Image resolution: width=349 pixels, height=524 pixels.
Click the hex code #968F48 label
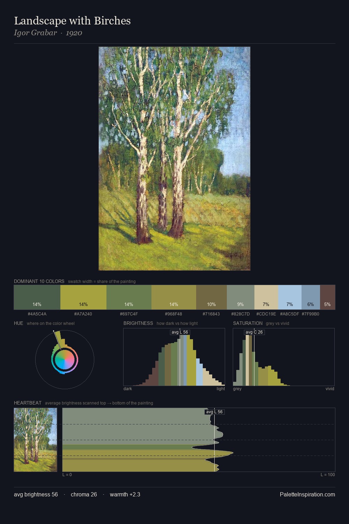pyautogui.click(x=173, y=314)
